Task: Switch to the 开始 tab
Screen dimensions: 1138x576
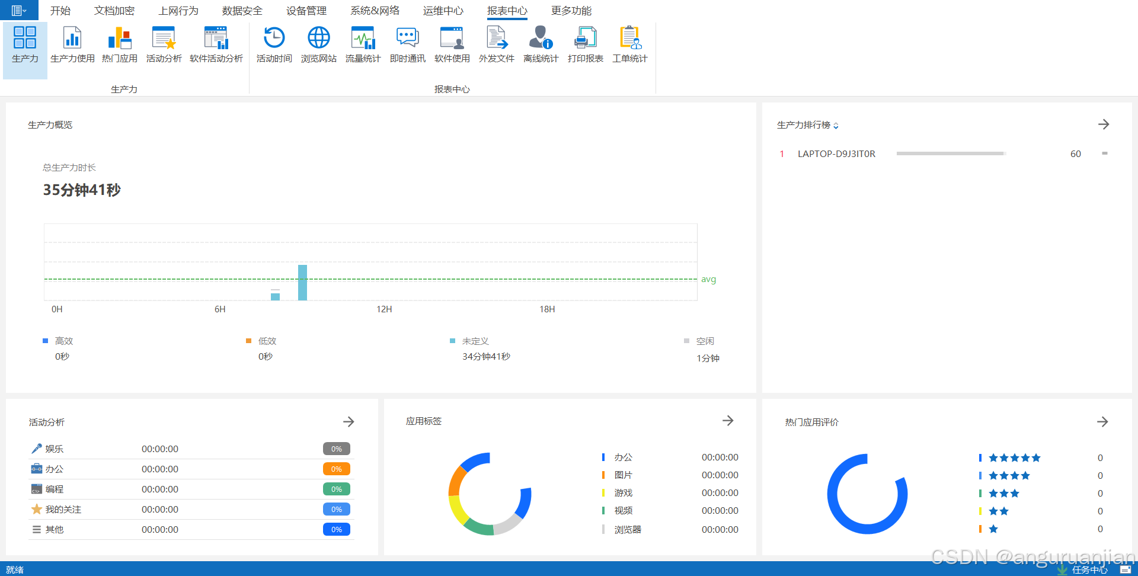Action: pyautogui.click(x=60, y=11)
